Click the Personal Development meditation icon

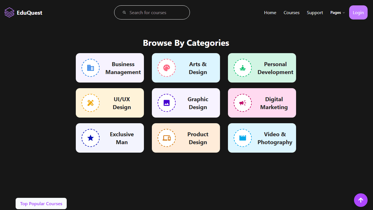click(x=243, y=68)
